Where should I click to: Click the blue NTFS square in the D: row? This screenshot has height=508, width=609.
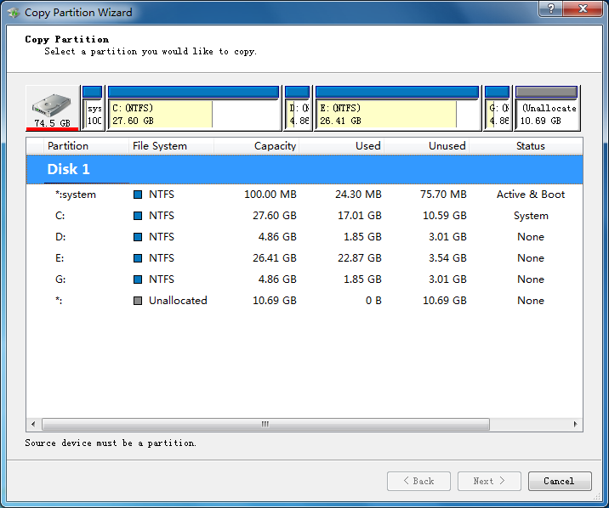click(x=138, y=237)
